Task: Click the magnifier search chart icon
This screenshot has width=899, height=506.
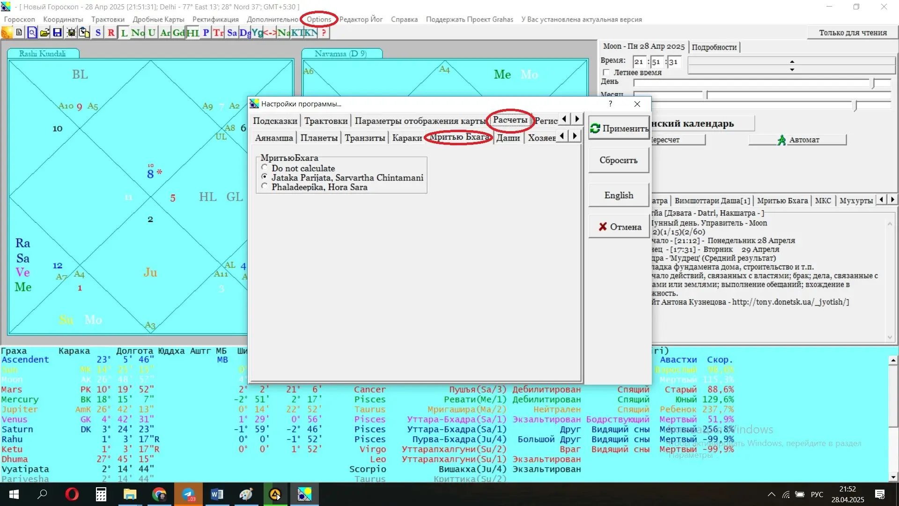Action: click(31, 33)
